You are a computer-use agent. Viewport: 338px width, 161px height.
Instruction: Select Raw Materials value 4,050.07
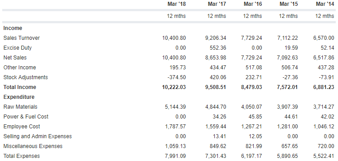point(251,107)
